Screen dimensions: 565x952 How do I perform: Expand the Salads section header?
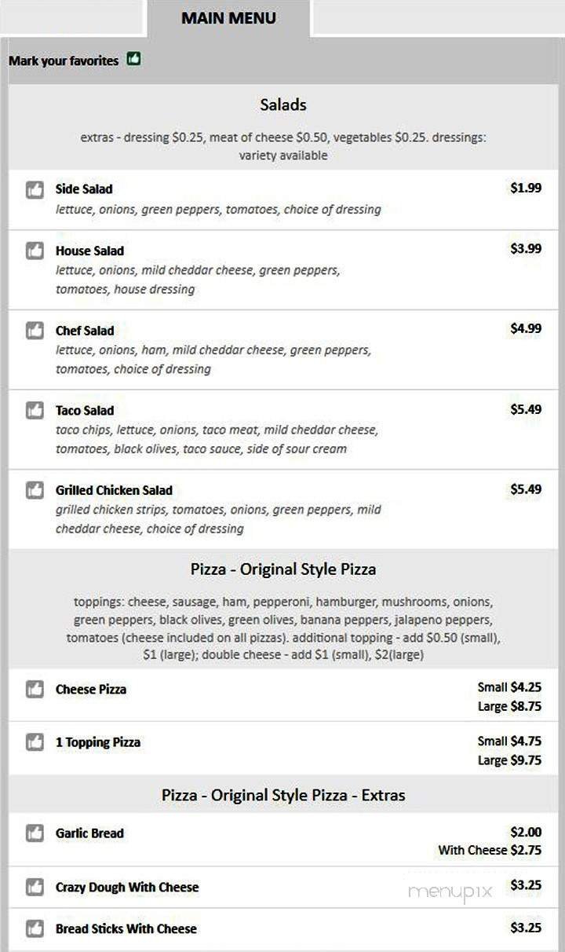tap(282, 104)
